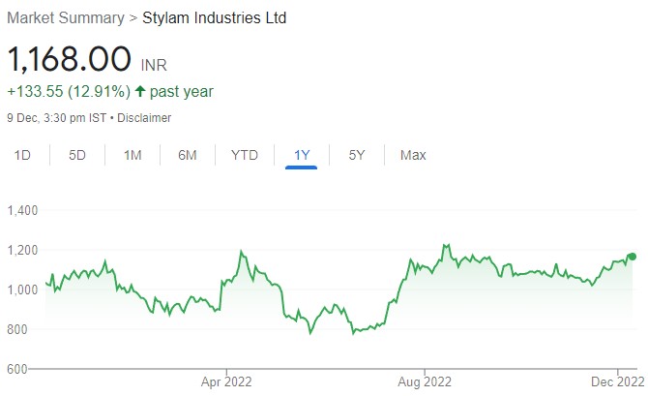
Task: Show the Max range chart
Action: point(413,155)
